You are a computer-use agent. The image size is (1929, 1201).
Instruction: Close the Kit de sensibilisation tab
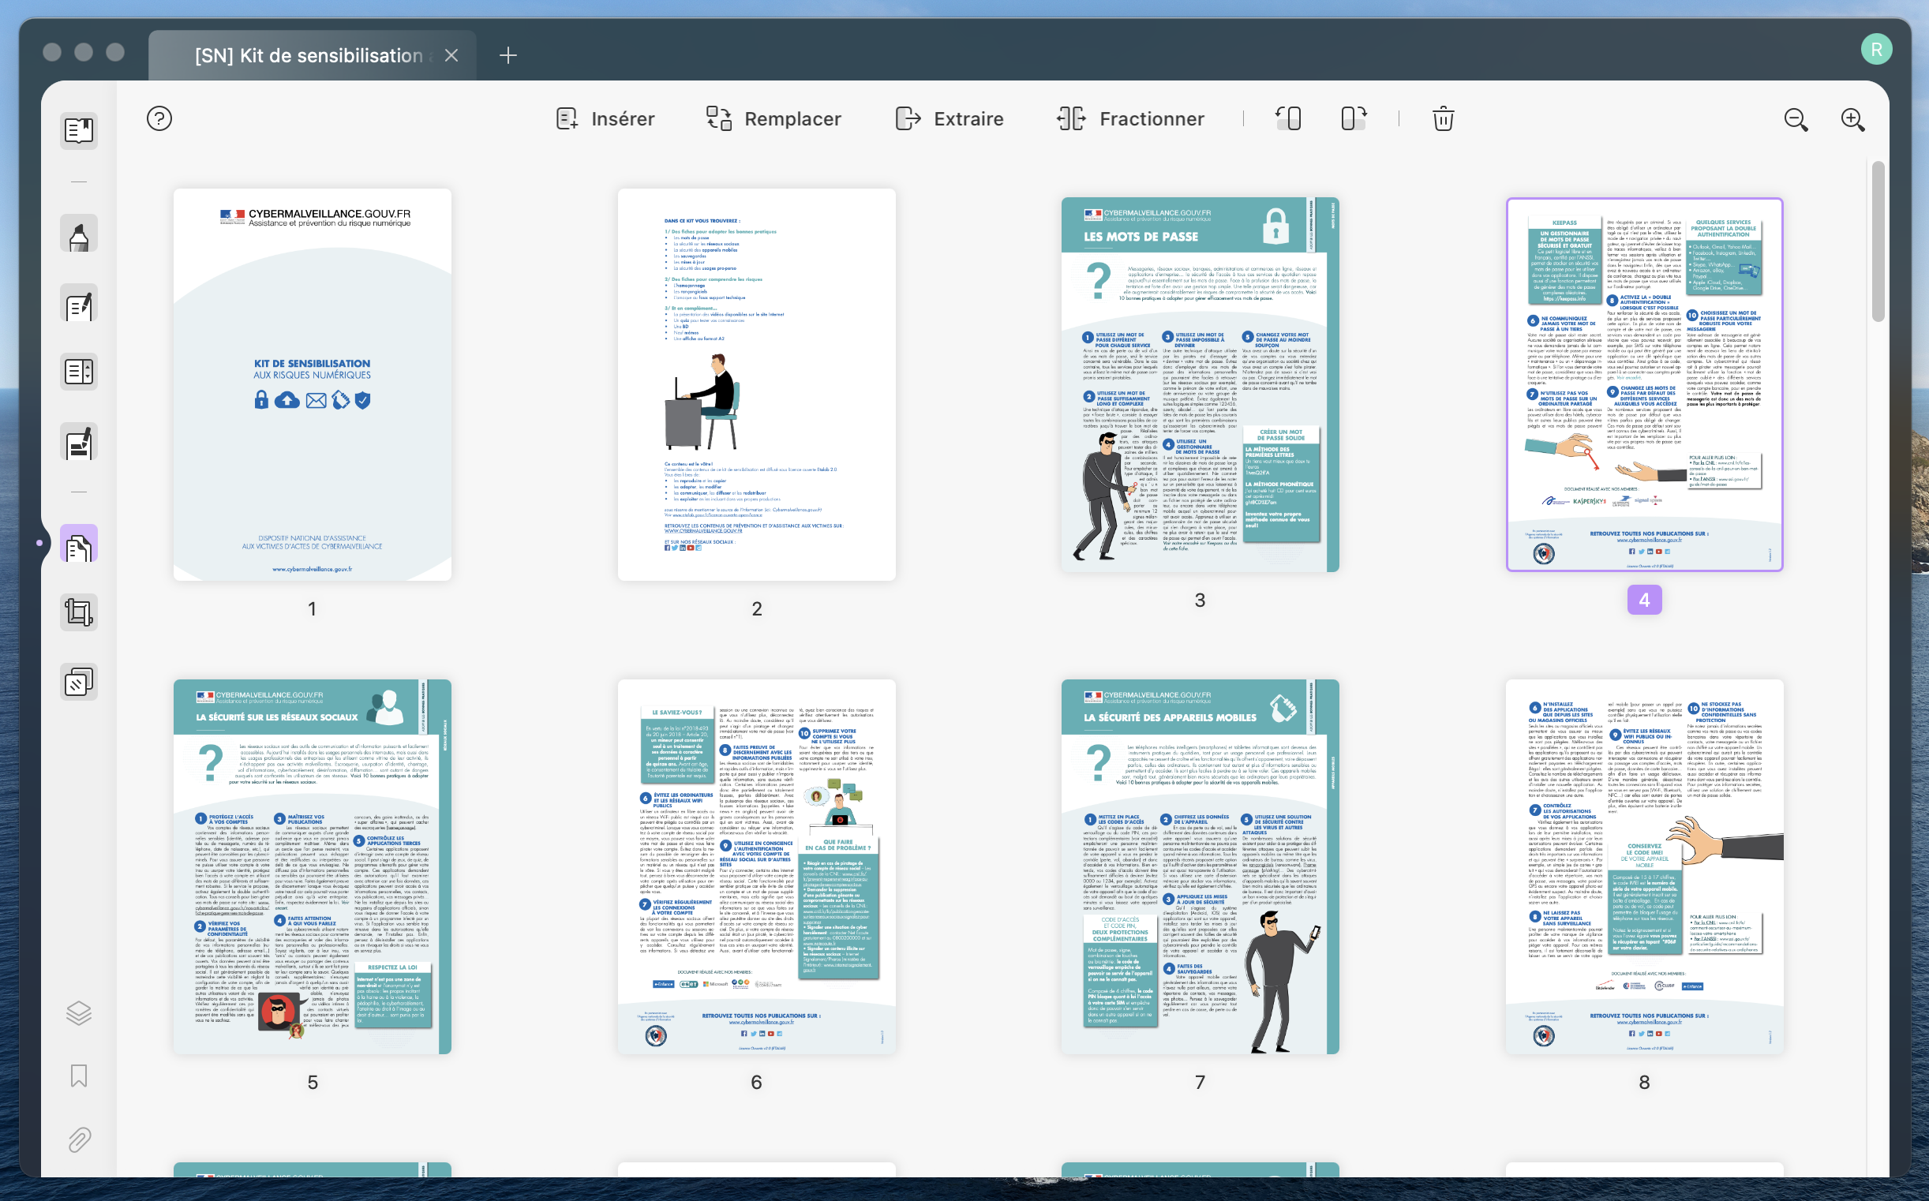[451, 55]
